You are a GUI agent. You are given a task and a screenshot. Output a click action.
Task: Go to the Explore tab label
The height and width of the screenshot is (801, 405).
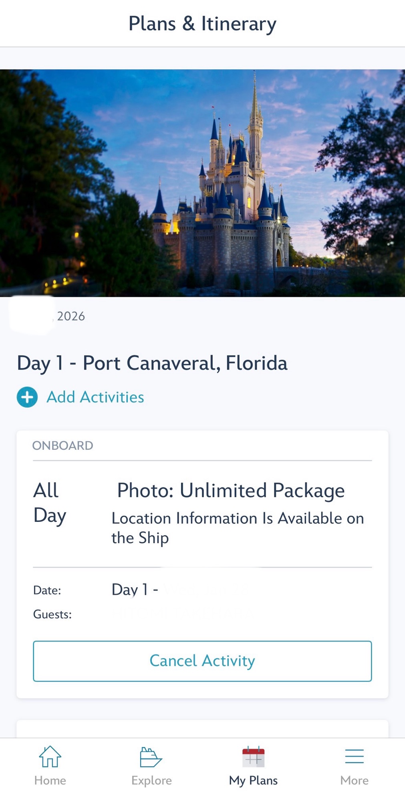point(151,781)
